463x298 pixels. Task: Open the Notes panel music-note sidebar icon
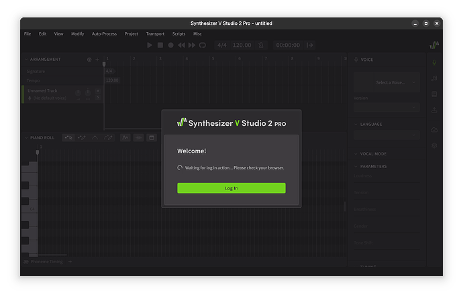434,78
